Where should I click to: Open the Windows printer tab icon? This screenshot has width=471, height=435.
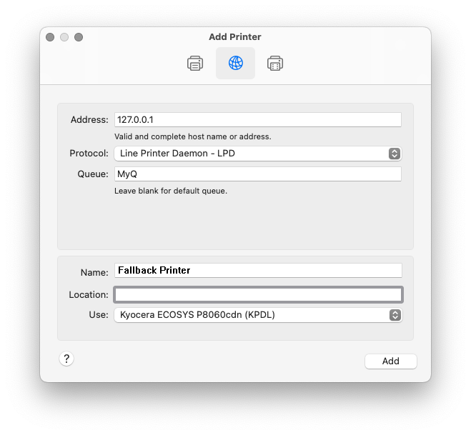click(275, 64)
